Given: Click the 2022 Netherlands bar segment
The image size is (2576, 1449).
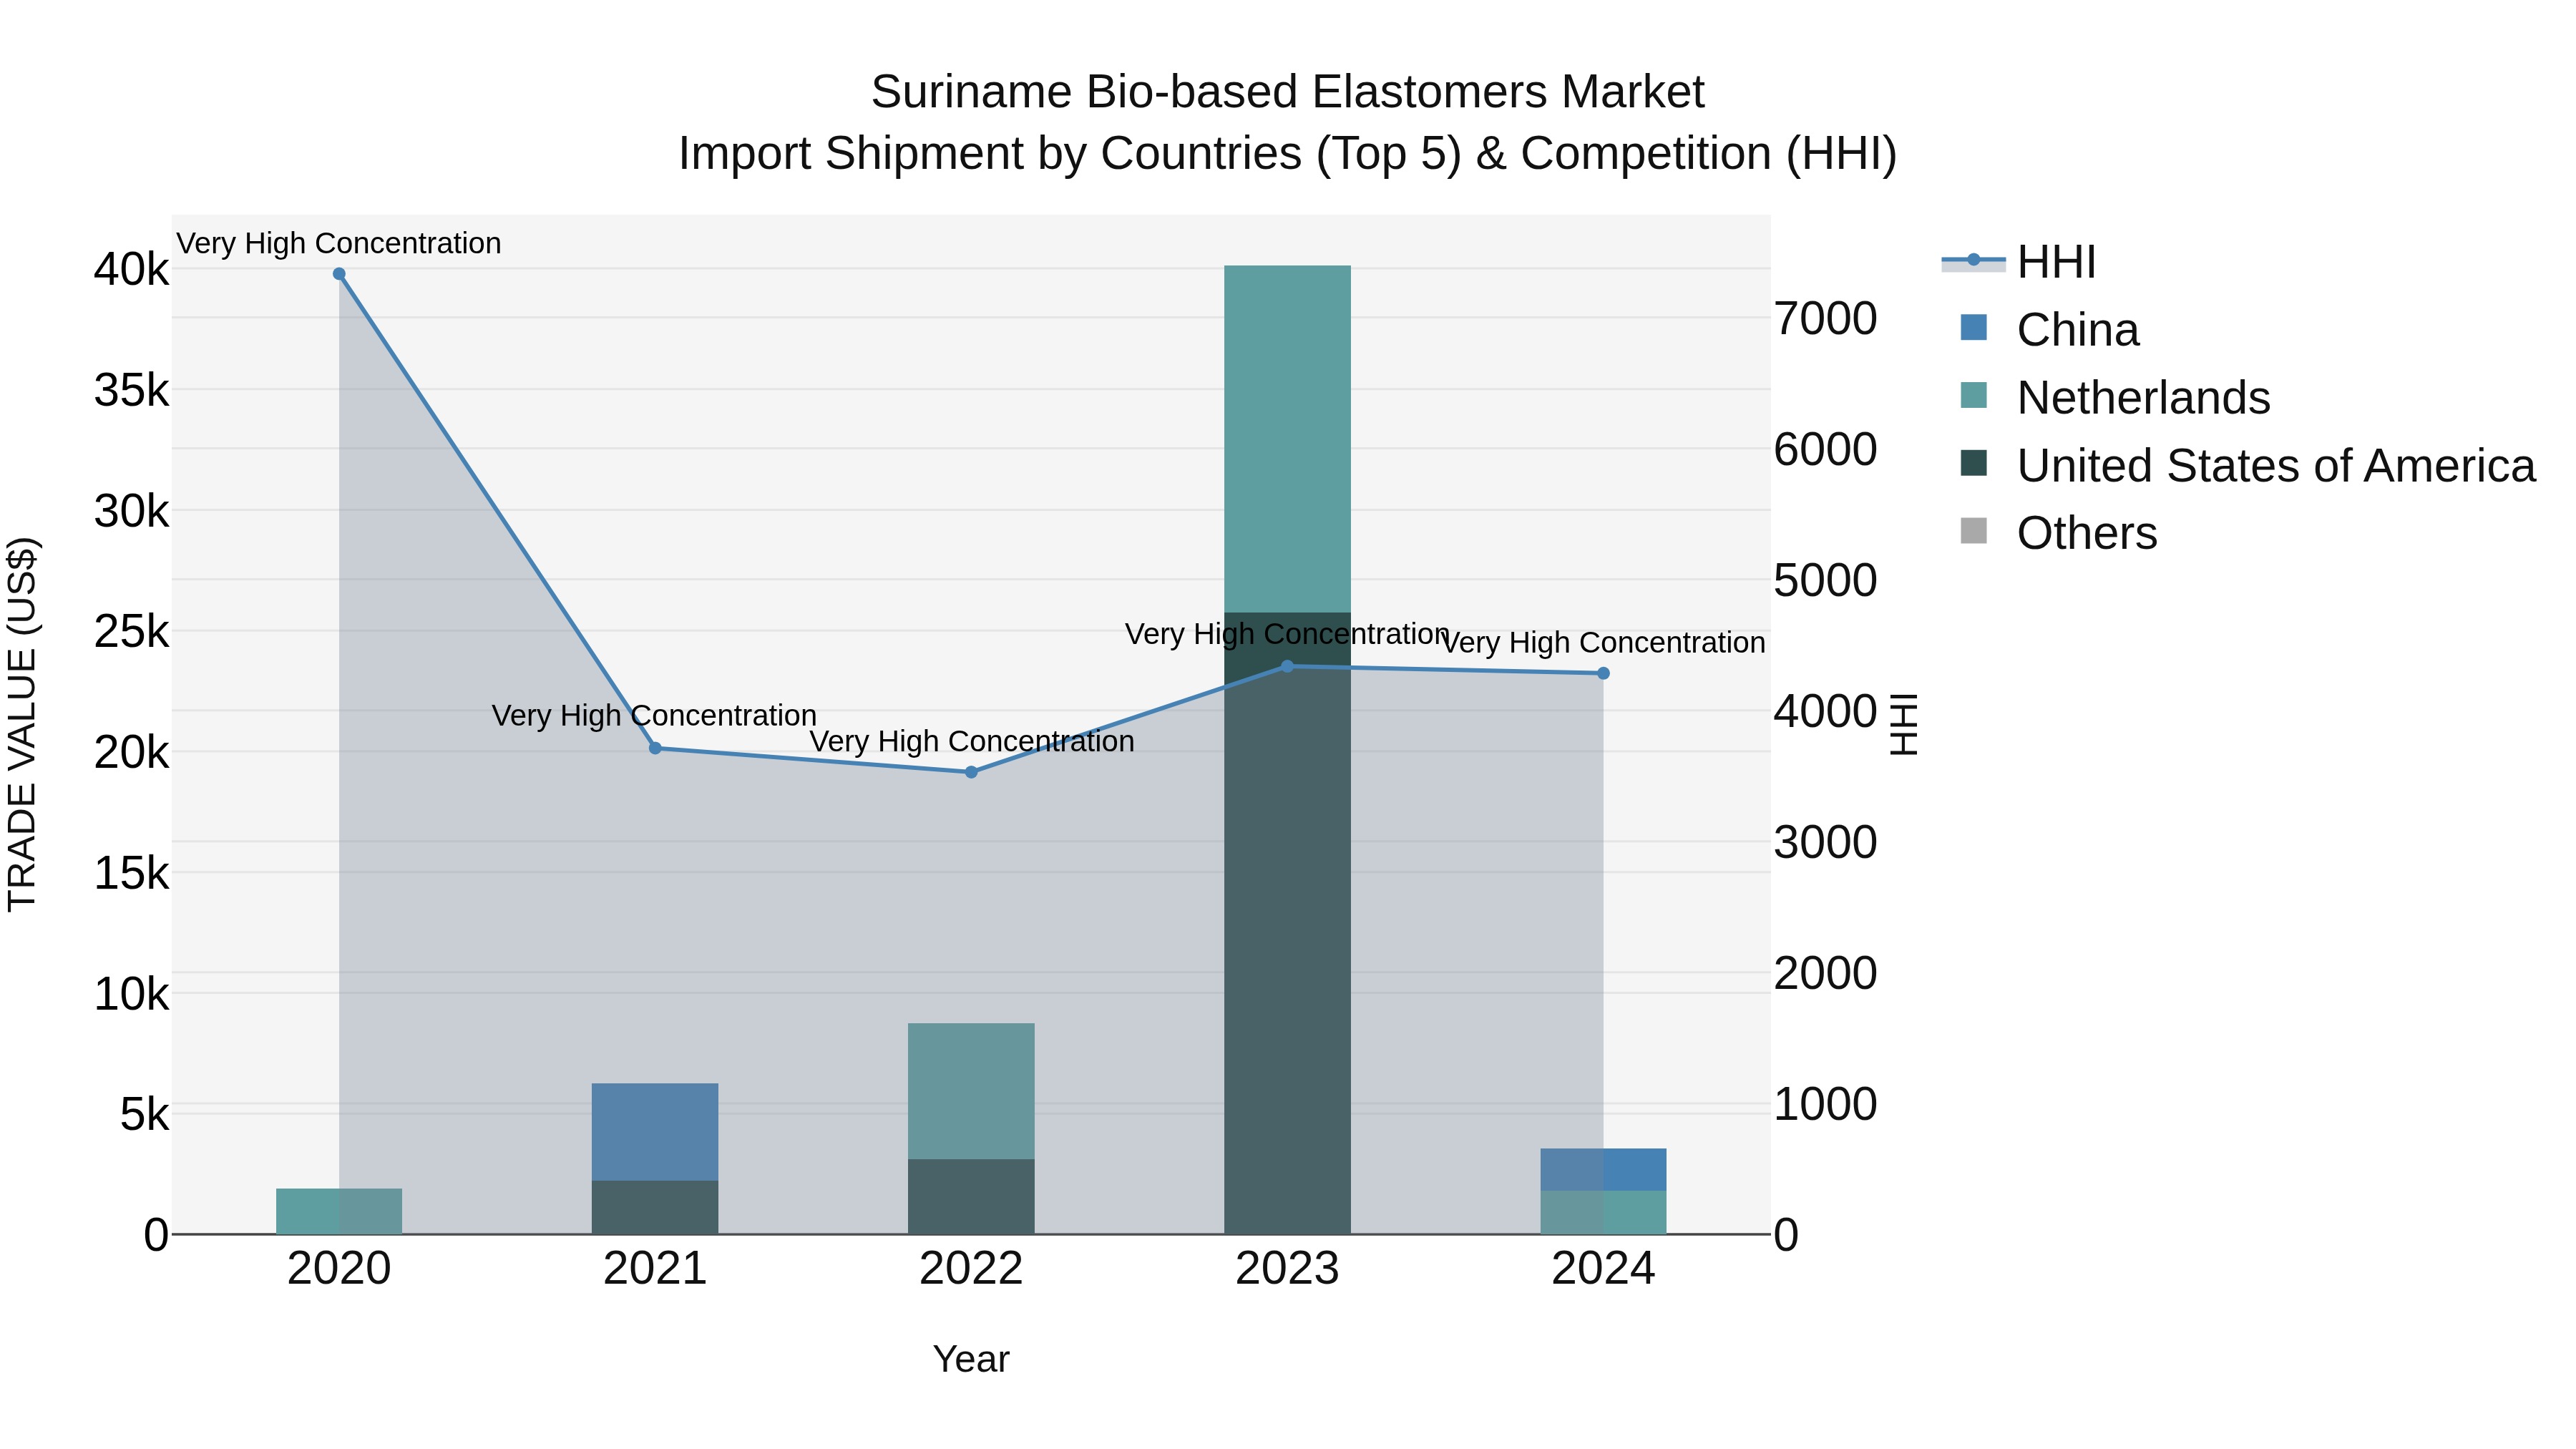Looking at the screenshot, I should tap(971, 1091).
